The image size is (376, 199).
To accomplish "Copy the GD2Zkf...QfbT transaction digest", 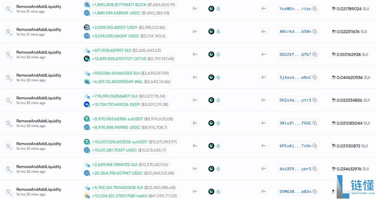I will (315, 54).
